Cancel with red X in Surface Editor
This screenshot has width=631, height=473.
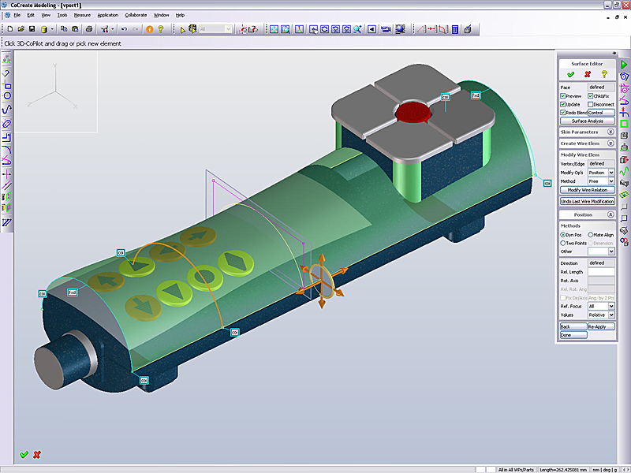click(x=588, y=73)
